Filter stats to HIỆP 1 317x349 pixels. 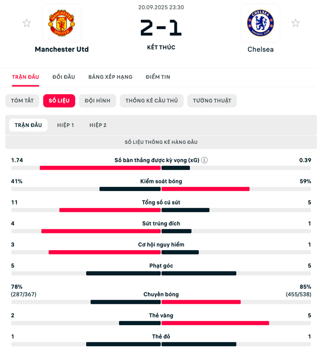pos(66,125)
